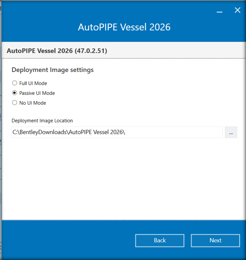Go to the next installer step
Image resolution: width=246 pixels, height=260 pixels.
click(215, 240)
